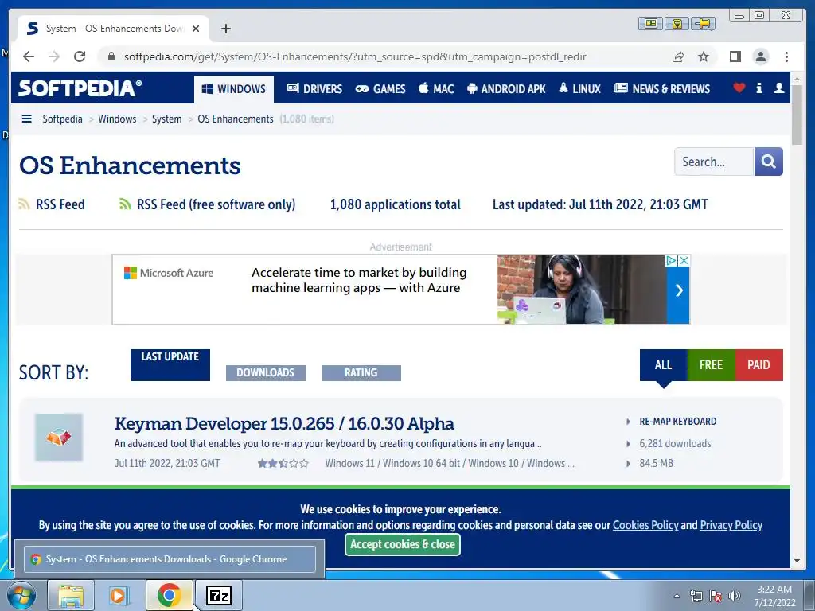
Task: Open Softpedia info icon
Action: [758, 88]
